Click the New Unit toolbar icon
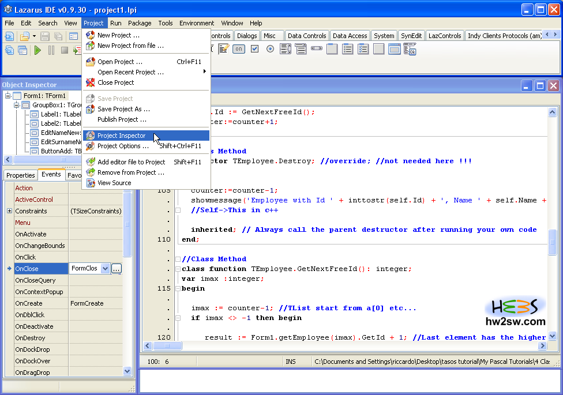This screenshot has height=395, width=563. 9,36
